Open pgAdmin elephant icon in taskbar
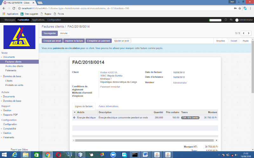This screenshot has width=254, height=158. pos(69,155)
